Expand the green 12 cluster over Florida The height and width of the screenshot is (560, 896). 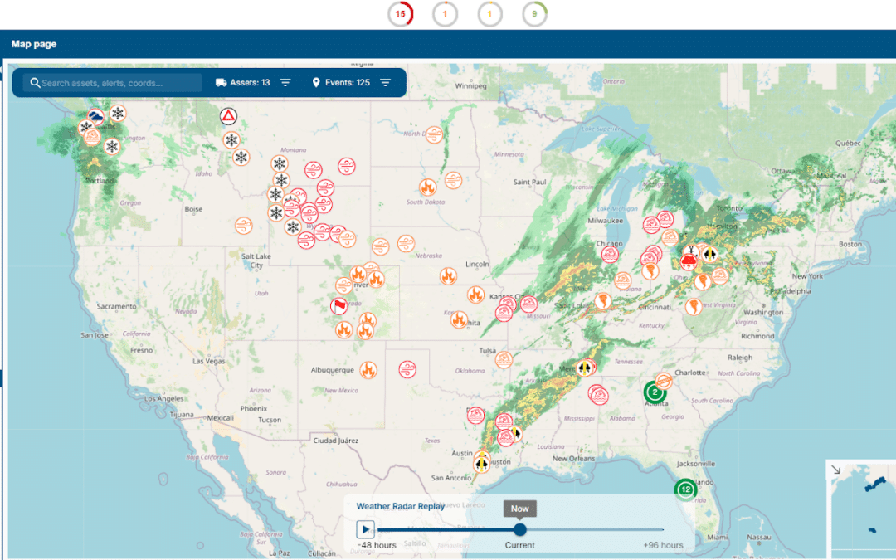(x=685, y=490)
